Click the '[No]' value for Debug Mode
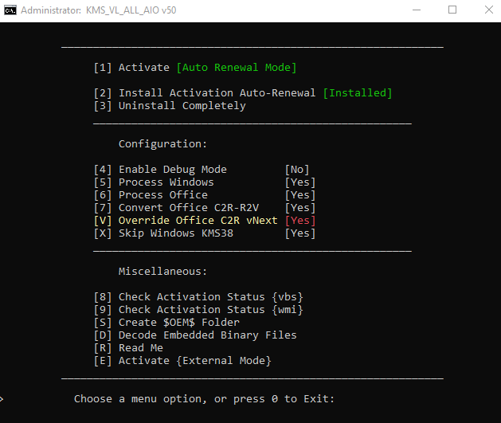 (x=297, y=170)
